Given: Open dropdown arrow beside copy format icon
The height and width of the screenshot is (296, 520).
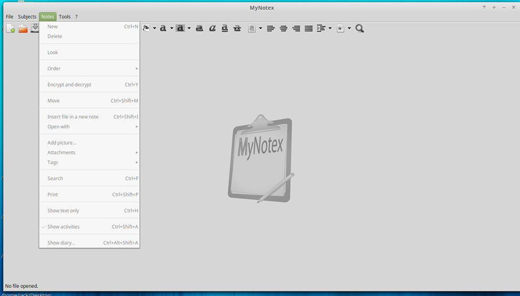Looking at the screenshot, I should tap(261, 28).
